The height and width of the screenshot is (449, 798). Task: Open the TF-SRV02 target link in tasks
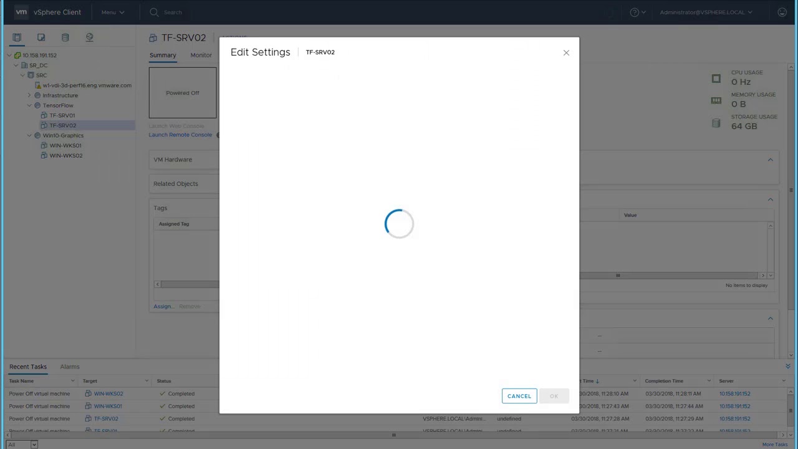[106, 418]
